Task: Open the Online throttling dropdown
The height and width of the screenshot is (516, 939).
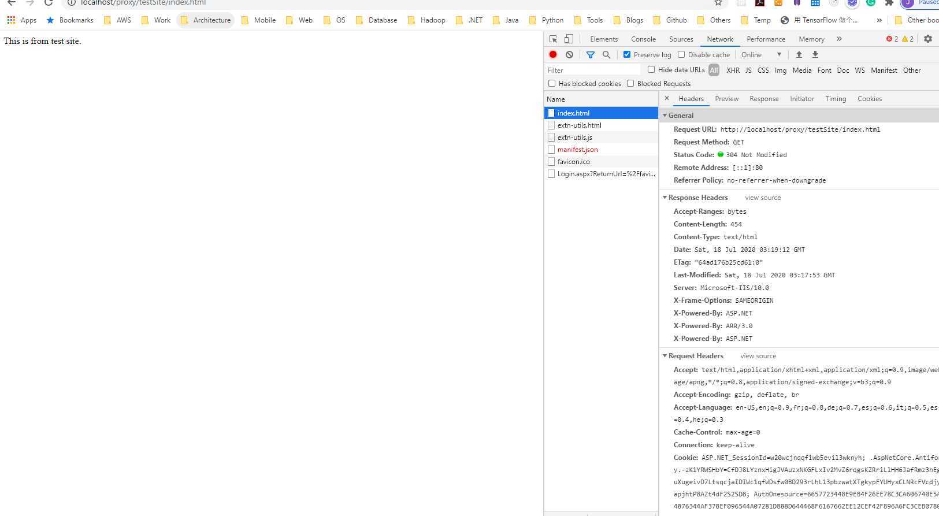Action: (x=761, y=54)
